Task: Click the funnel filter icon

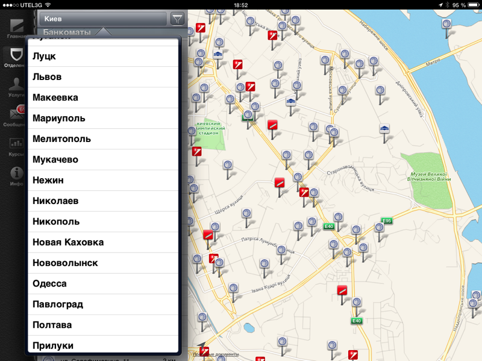Action: click(177, 19)
